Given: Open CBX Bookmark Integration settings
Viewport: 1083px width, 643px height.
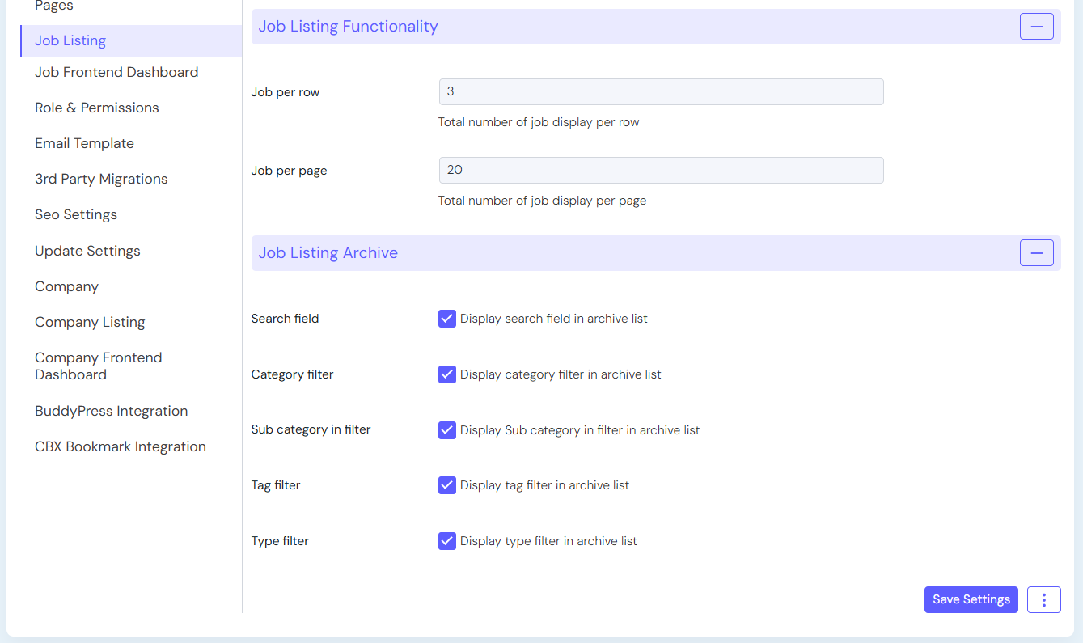Looking at the screenshot, I should 121,446.
